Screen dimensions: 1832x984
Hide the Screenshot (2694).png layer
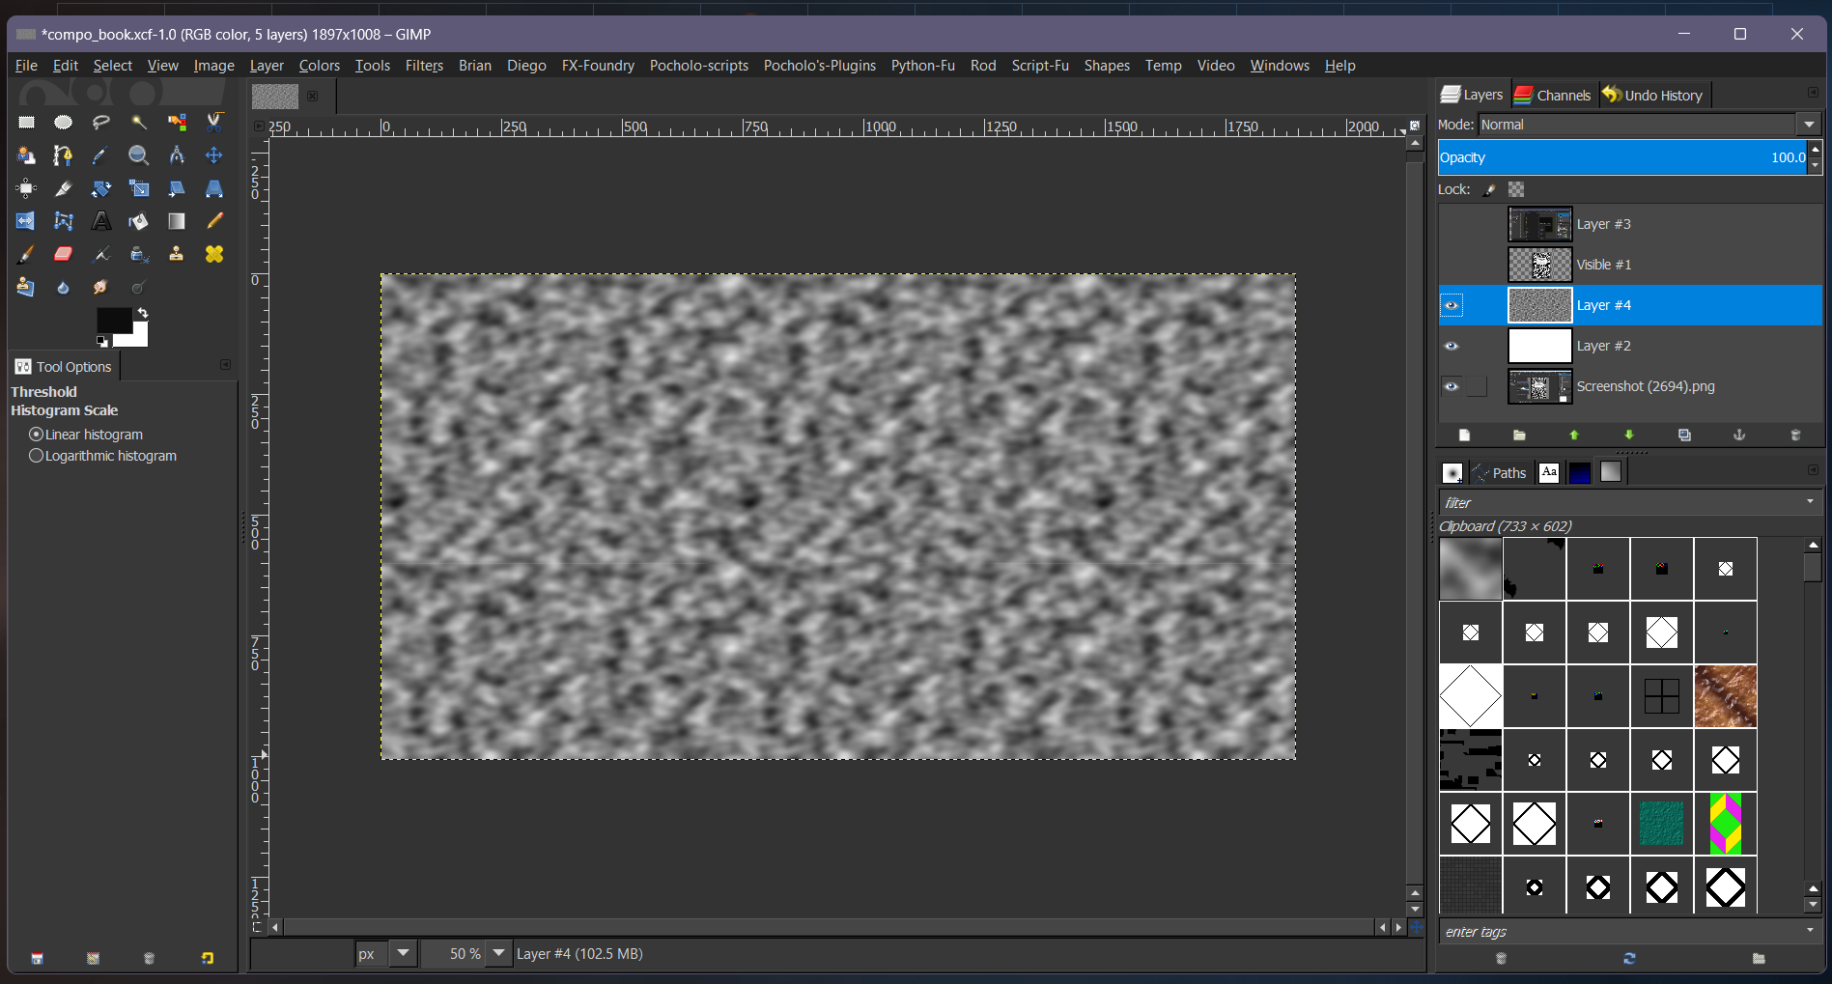click(1451, 386)
